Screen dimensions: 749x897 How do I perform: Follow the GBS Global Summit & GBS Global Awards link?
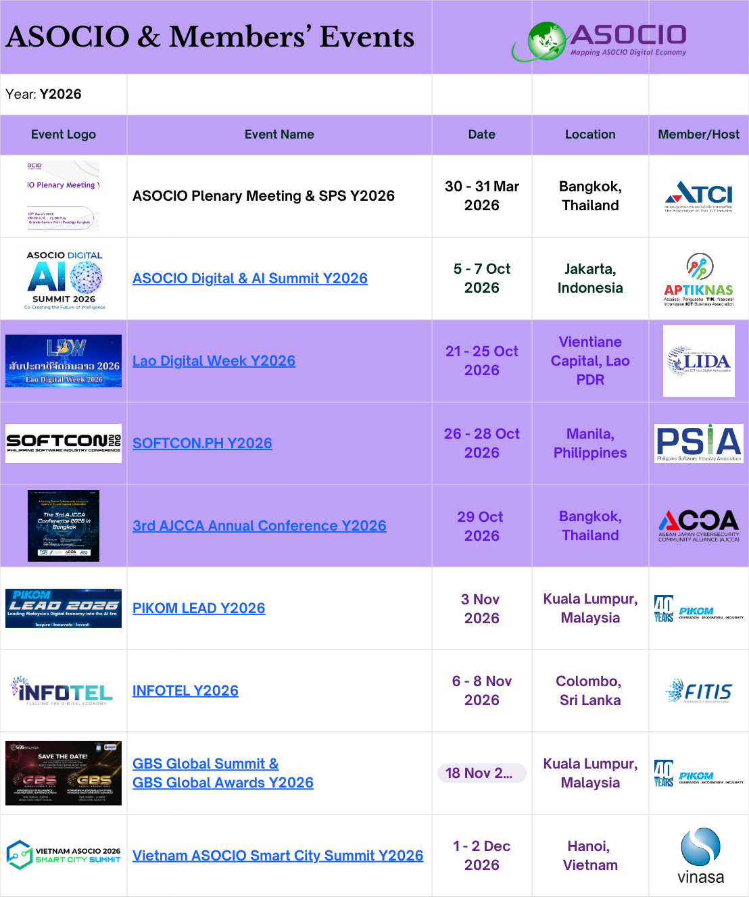click(x=223, y=773)
